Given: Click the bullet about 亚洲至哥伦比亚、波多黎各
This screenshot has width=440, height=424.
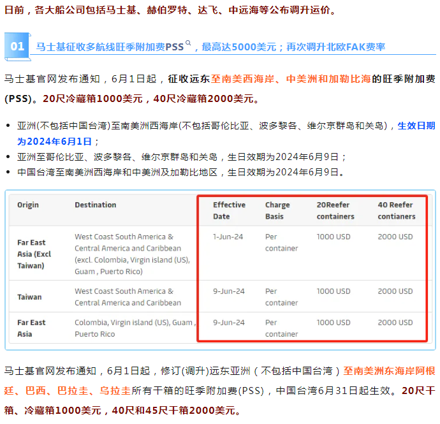Looking at the screenshot, I should pyautogui.click(x=182, y=157).
